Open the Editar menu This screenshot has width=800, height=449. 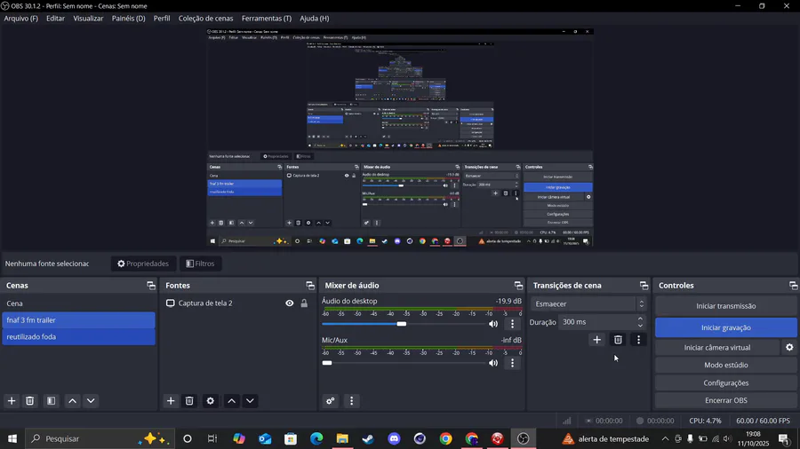coord(56,19)
